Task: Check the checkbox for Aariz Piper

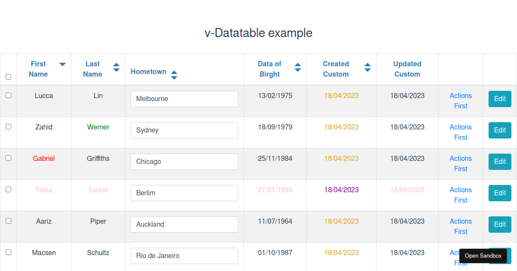Action: point(8,221)
